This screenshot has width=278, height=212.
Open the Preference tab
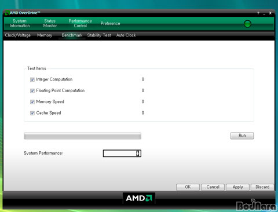(110, 23)
